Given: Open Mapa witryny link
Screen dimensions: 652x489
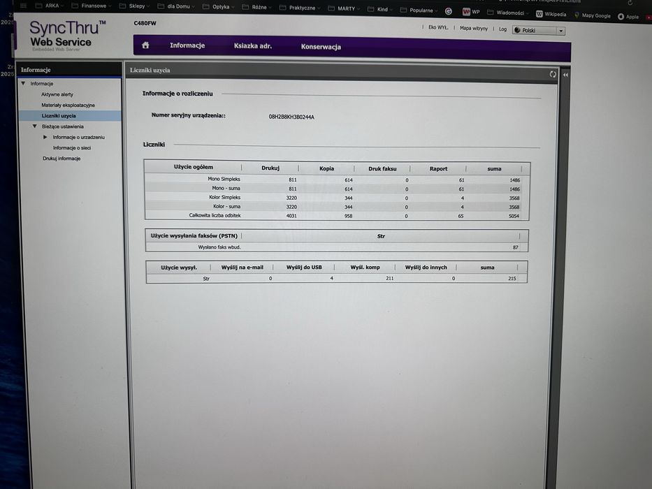Looking at the screenshot, I should click(474, 28).
